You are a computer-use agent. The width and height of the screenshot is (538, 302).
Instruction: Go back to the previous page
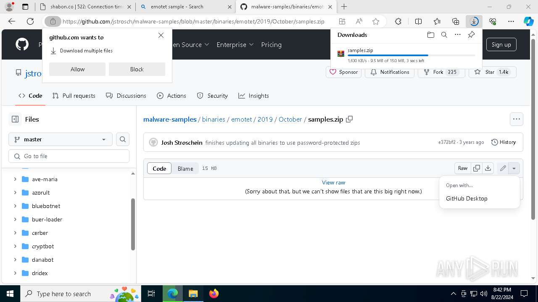(x=12, y=21)
